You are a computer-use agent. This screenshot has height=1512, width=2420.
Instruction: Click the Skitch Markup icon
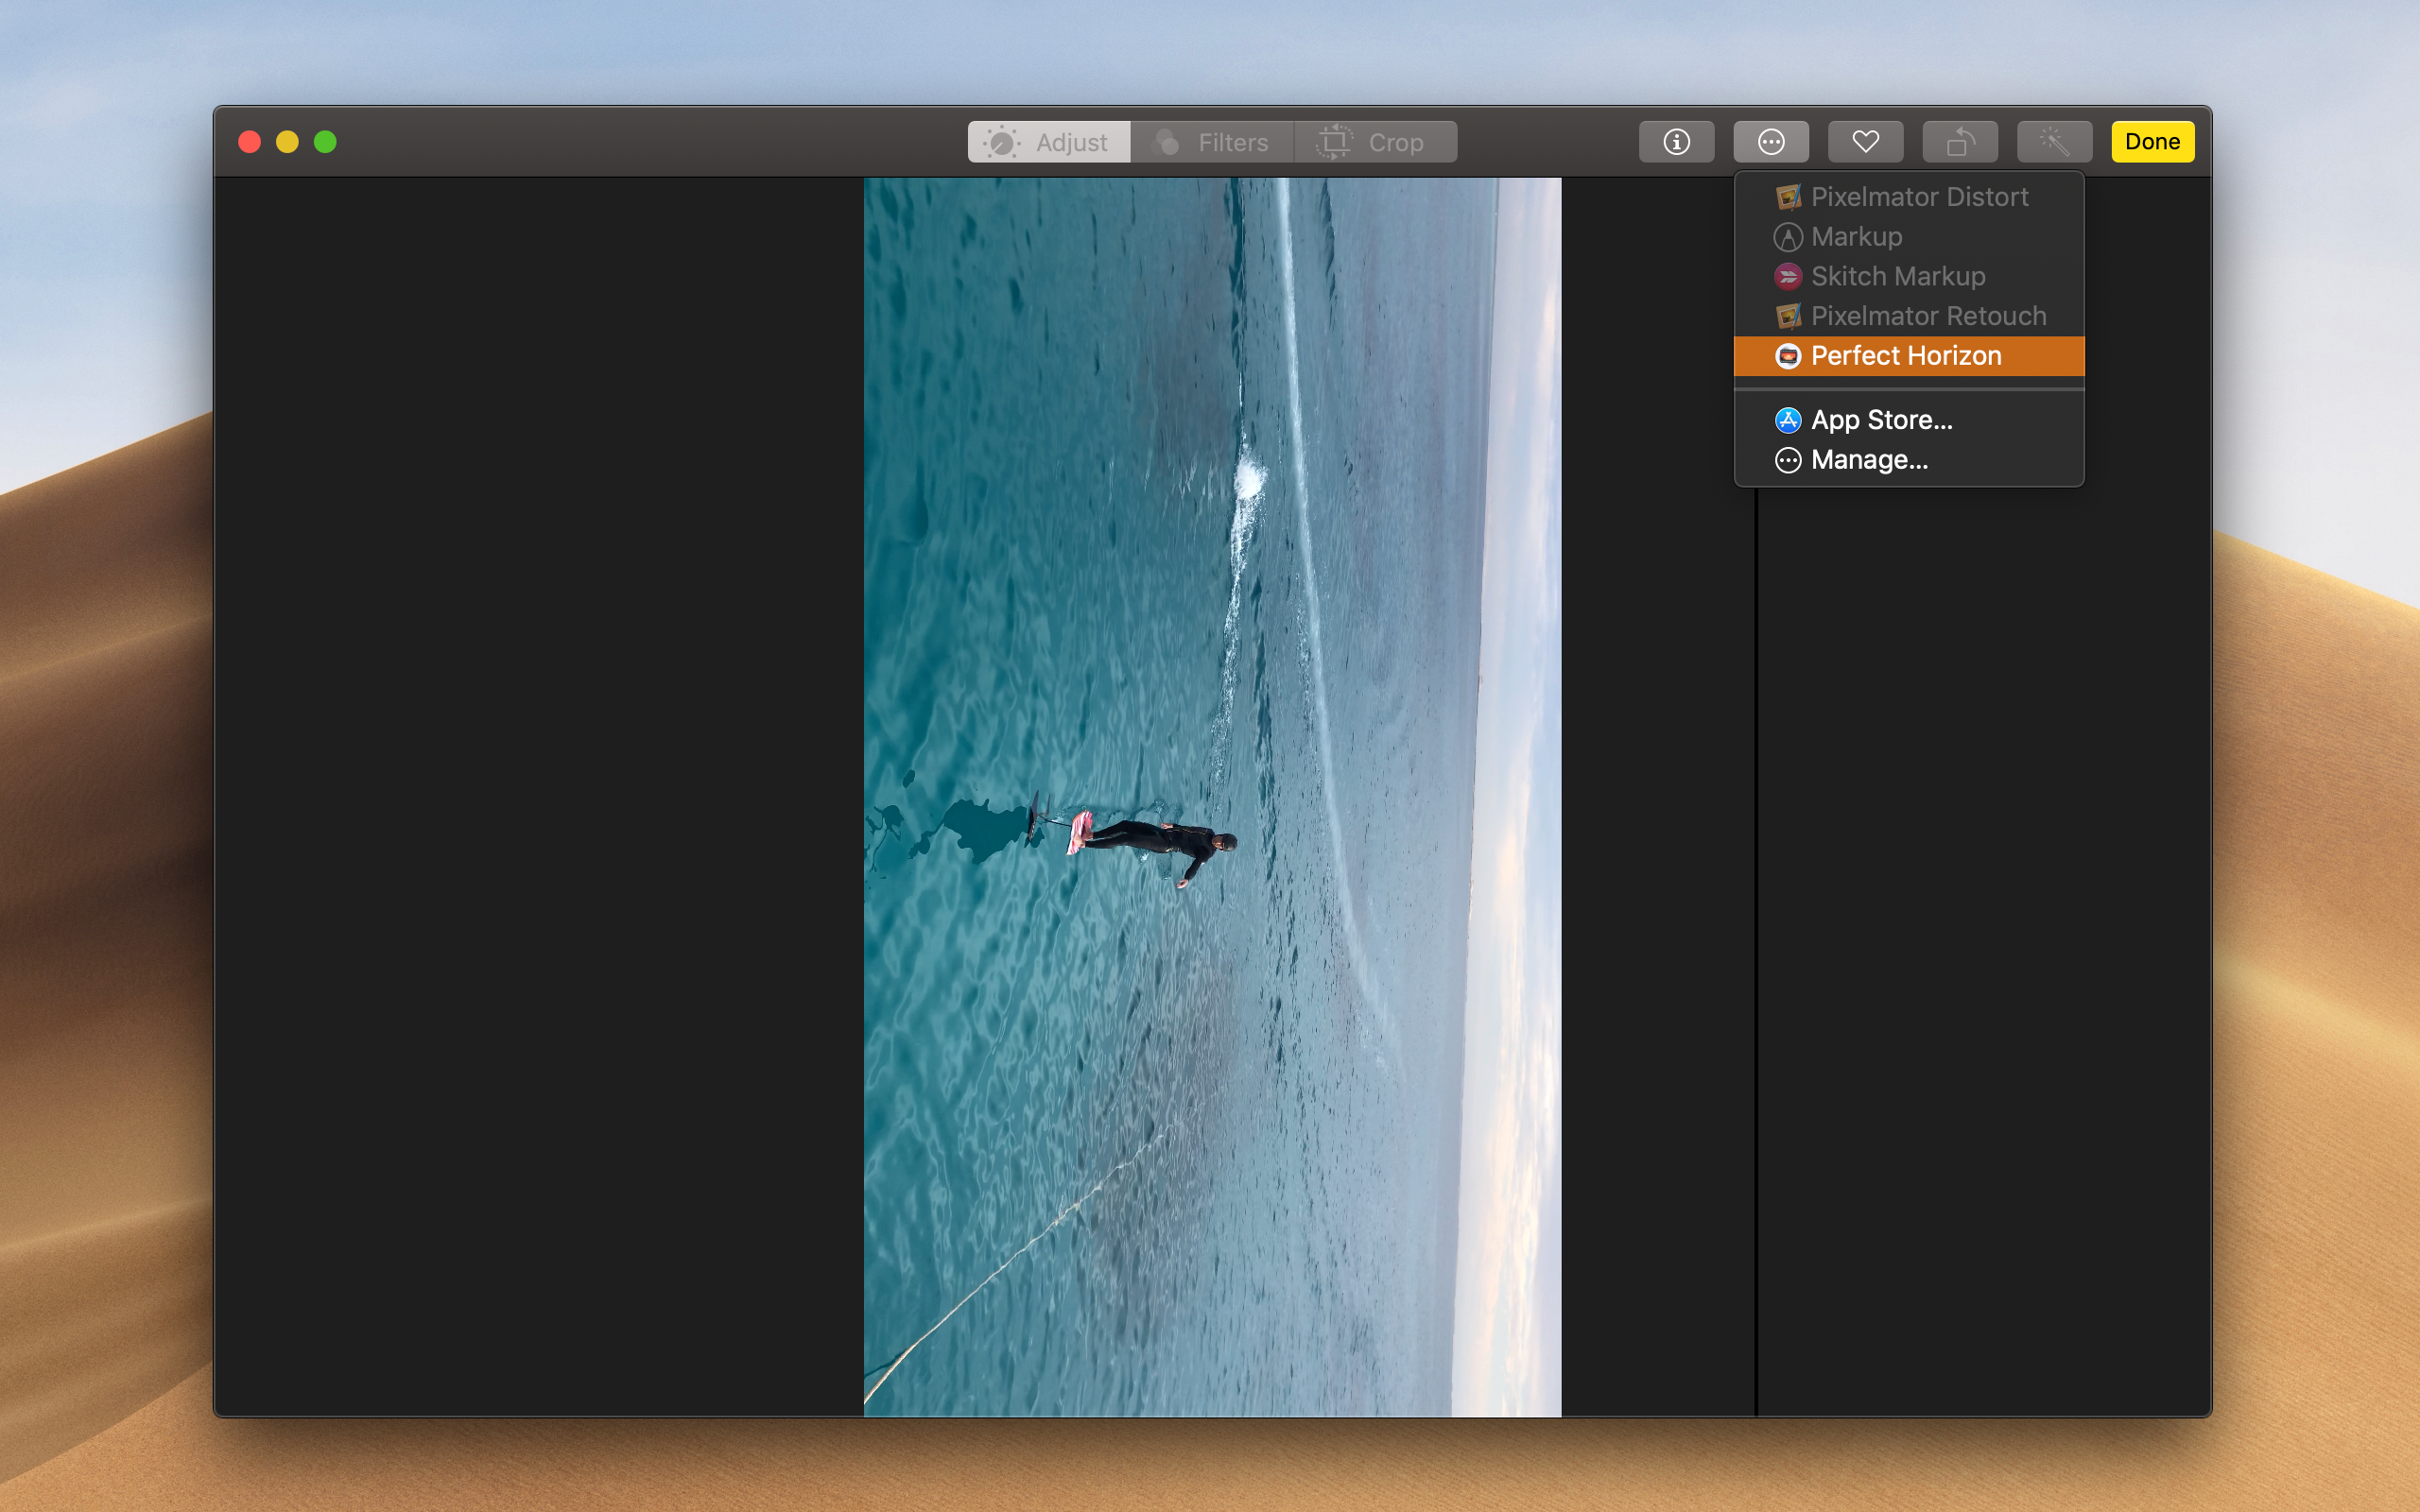[1788, 276]
